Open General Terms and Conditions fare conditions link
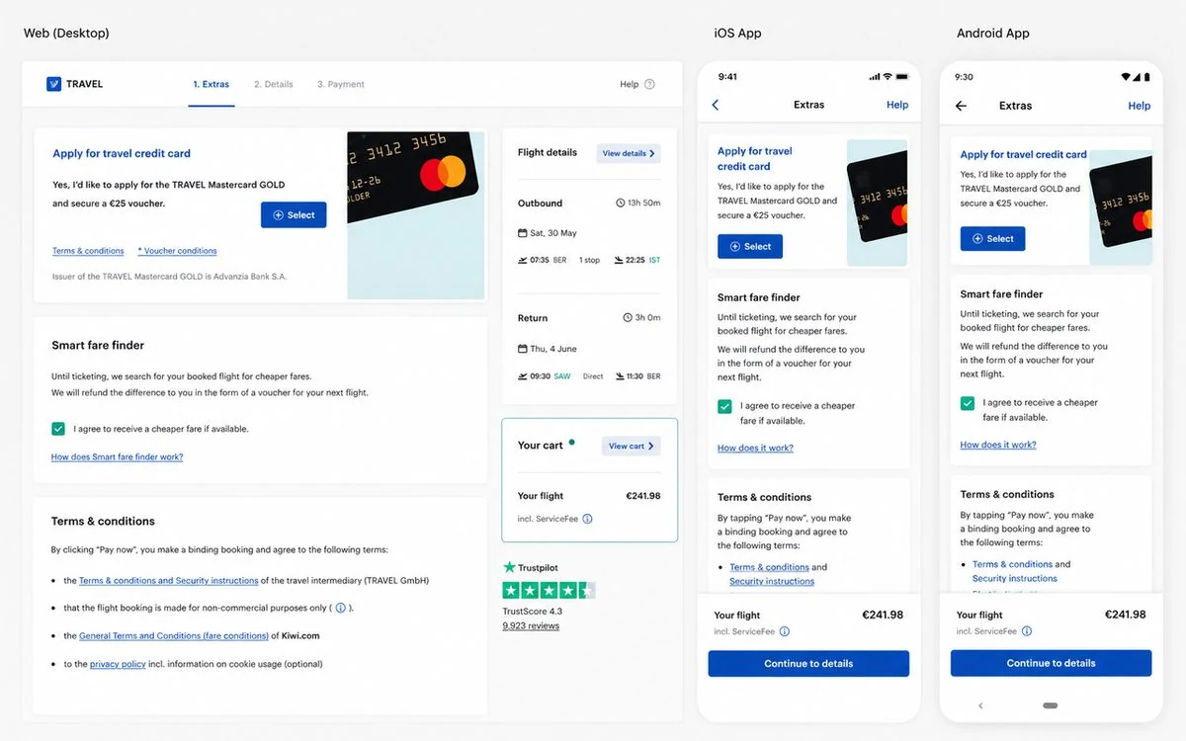The height and width of the screenshot is (741, 1186). point(174,636)
